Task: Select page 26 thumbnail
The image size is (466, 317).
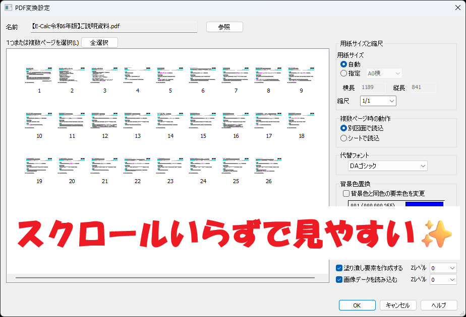Action: pos(268,166)
